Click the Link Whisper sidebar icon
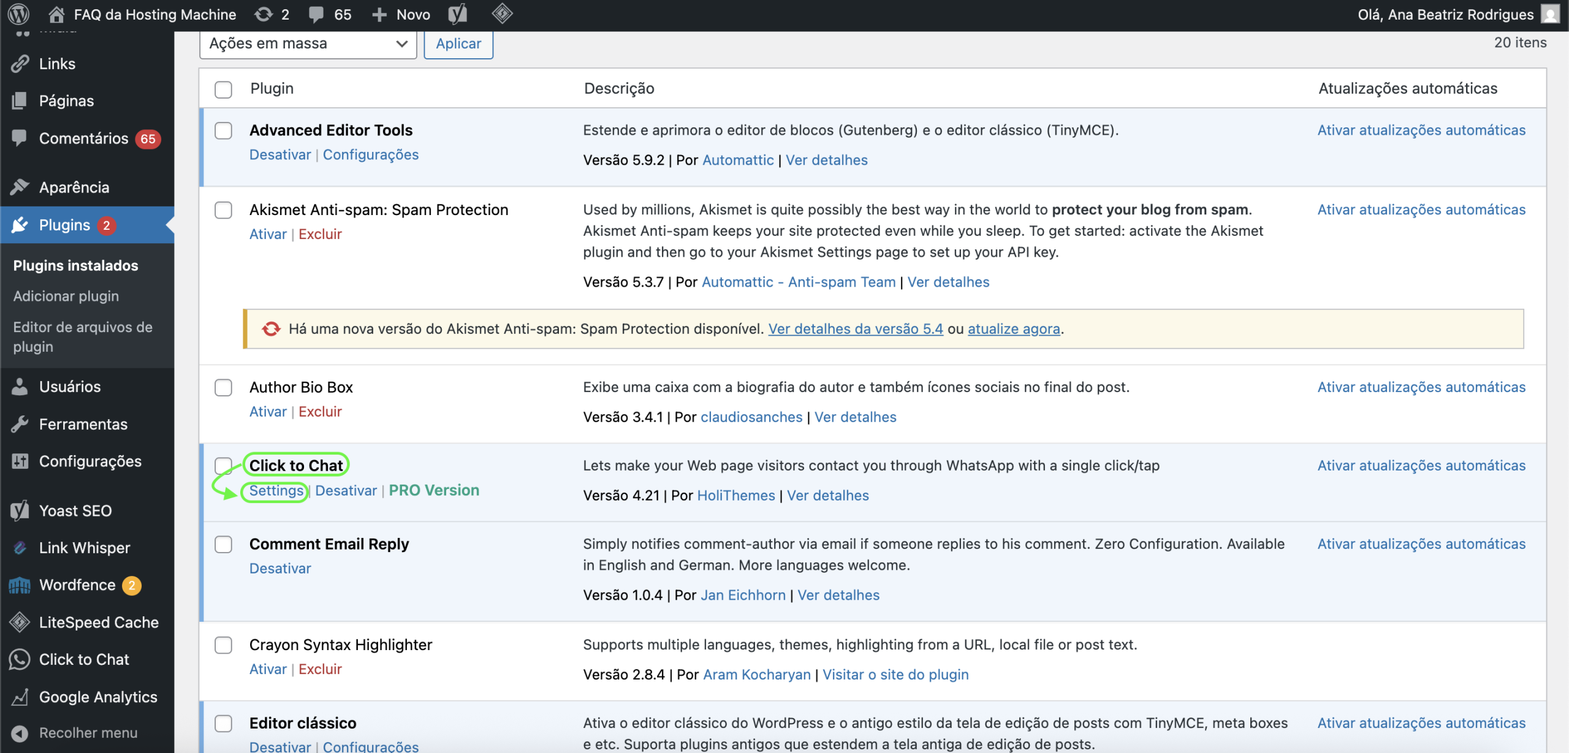This screenshot has height=753, width=1569. tap(20, 548)
